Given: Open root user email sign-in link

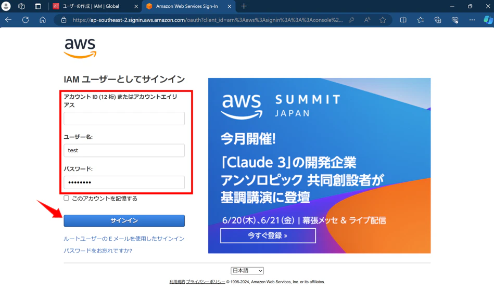Looking at the screenshot, I should [x=124, y=239].
